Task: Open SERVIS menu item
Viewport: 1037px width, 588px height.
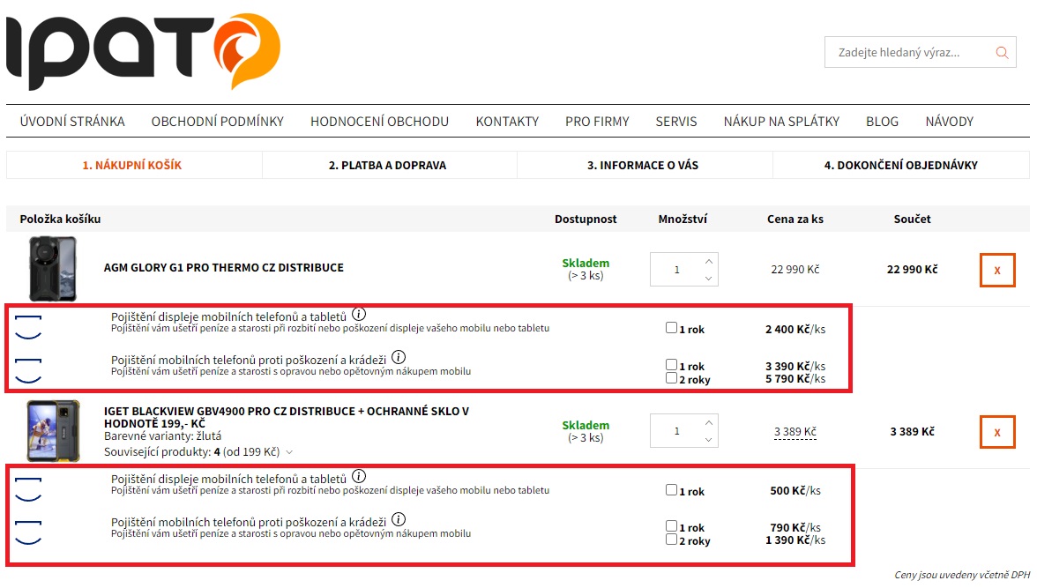Action: [675, 122]
